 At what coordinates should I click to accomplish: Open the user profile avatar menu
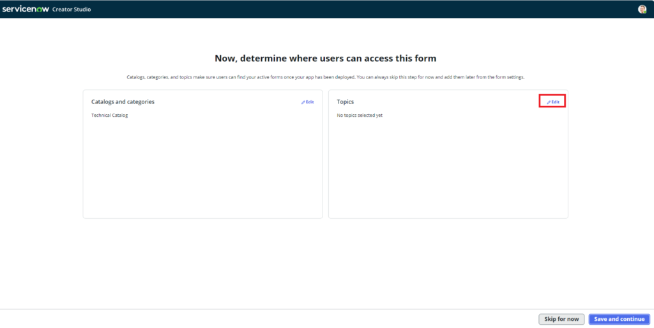(642, 9)
